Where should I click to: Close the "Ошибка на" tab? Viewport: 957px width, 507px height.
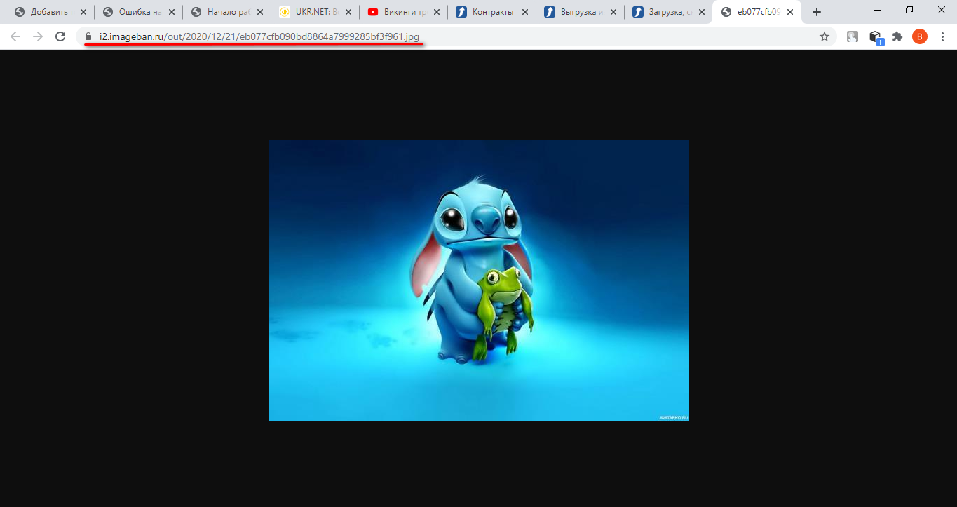pos(172,12)
